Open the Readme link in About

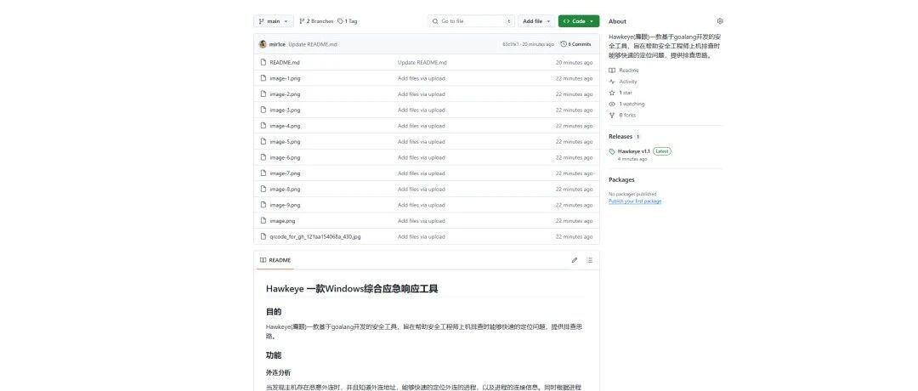click(624, 71)
